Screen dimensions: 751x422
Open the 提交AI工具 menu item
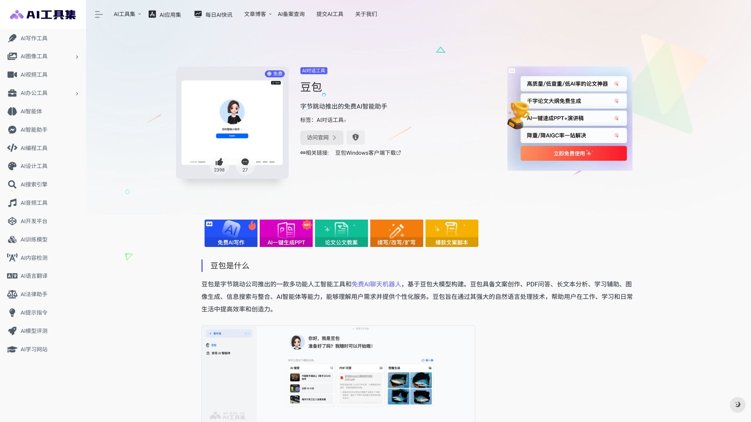point(330,14)
